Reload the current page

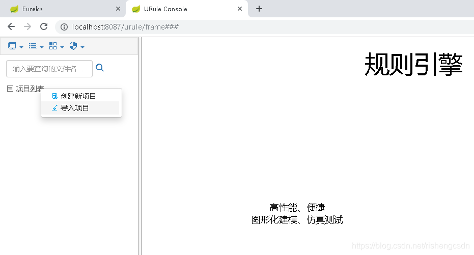tap(44, 26)
